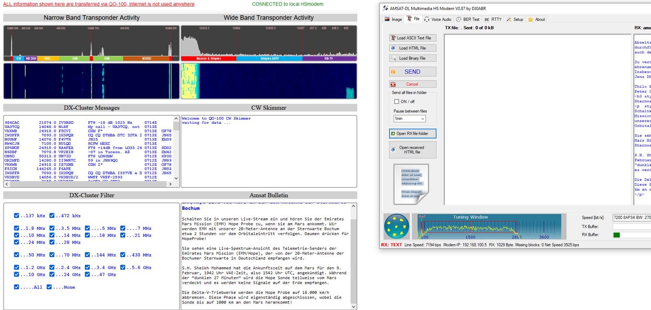Image resolution: width=651 pixels, height=310 pixels.
Task: Click Open received HTML file button
Action: pos(412,150)
